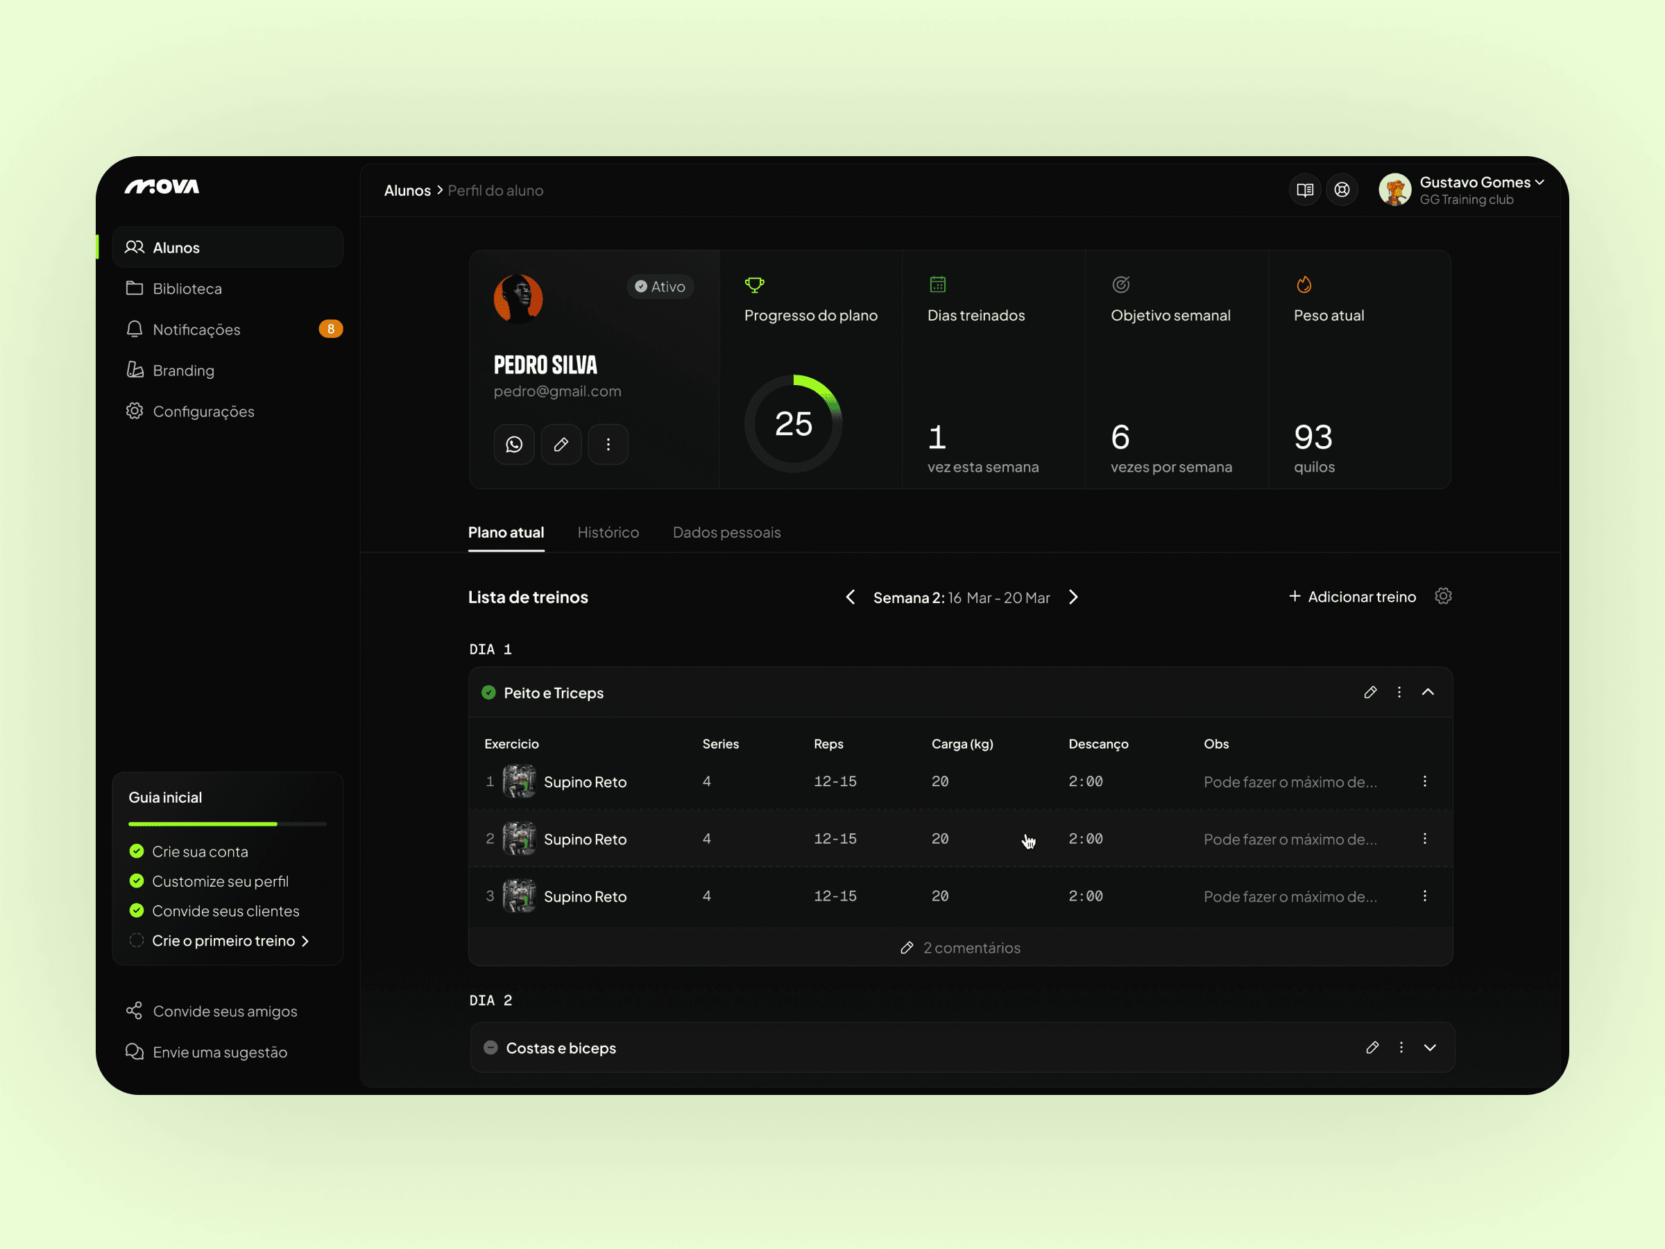Switch to the Histórico tab
Image resolution: width=1665 pixels, height=1249 pixels.
coord(608,532)
